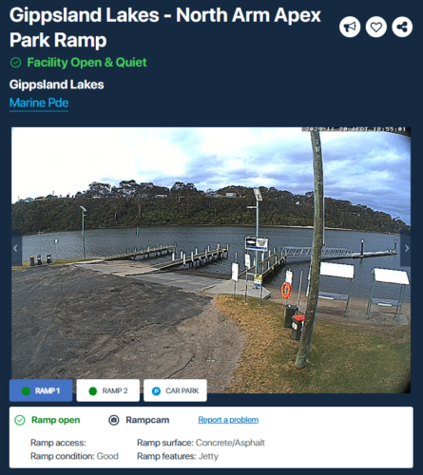Viewport: 423px width, 475px height.
Task: Show next camera image with right arrow
Action: [406, 248]
